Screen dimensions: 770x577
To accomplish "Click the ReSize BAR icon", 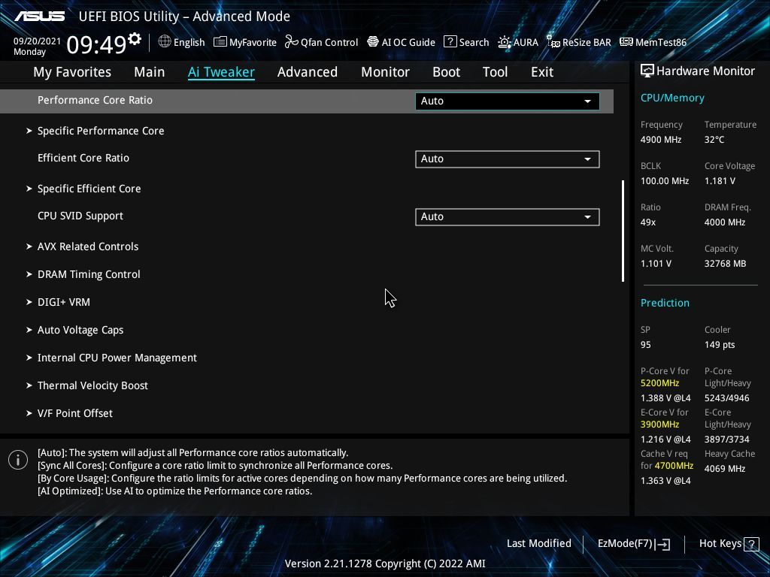I will click(x=553, y=42).
